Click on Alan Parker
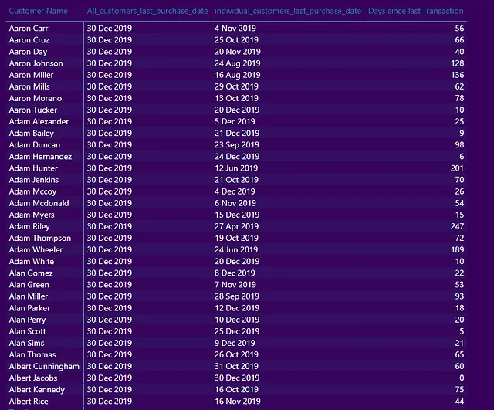Viewport: 494px width, 410px height. tap(29, 308)
